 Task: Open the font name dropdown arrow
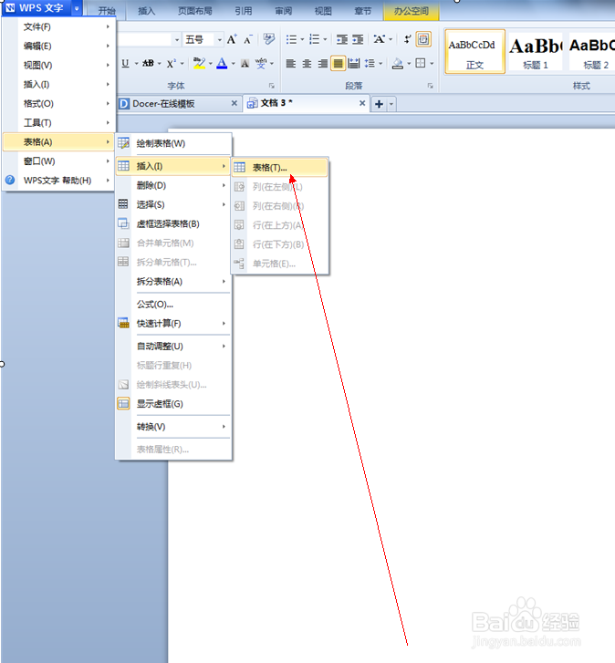click(x=177, y=40)
